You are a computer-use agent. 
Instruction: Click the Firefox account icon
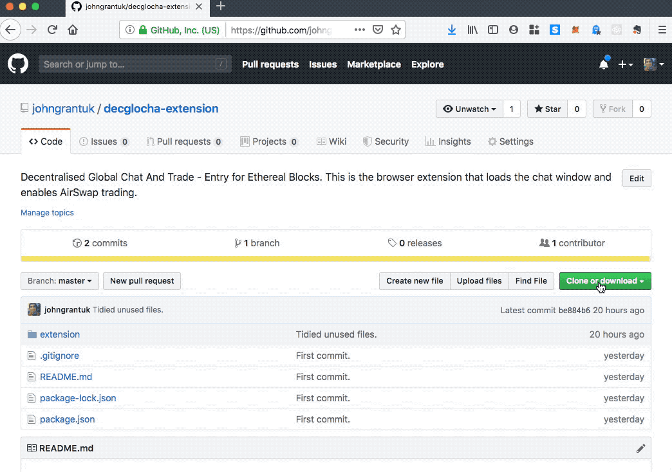click(x=514, y=30)
